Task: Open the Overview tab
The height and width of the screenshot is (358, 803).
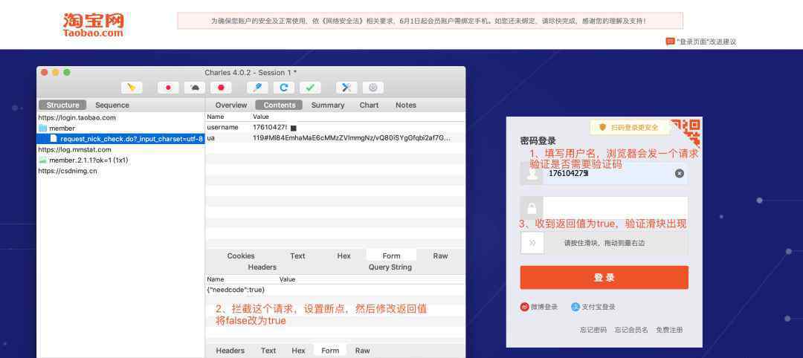Action: (231, 105)
